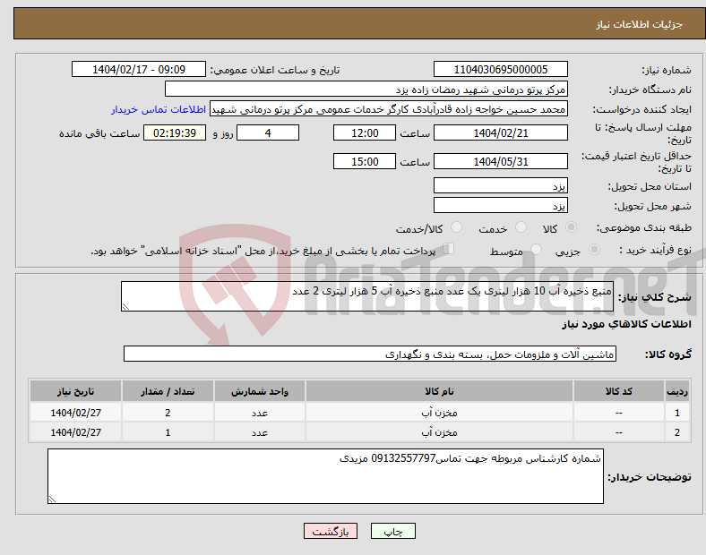Click the goods group field ماشین آلات
This screenshot has width=706, height=555.
click(x=370, y=354)
